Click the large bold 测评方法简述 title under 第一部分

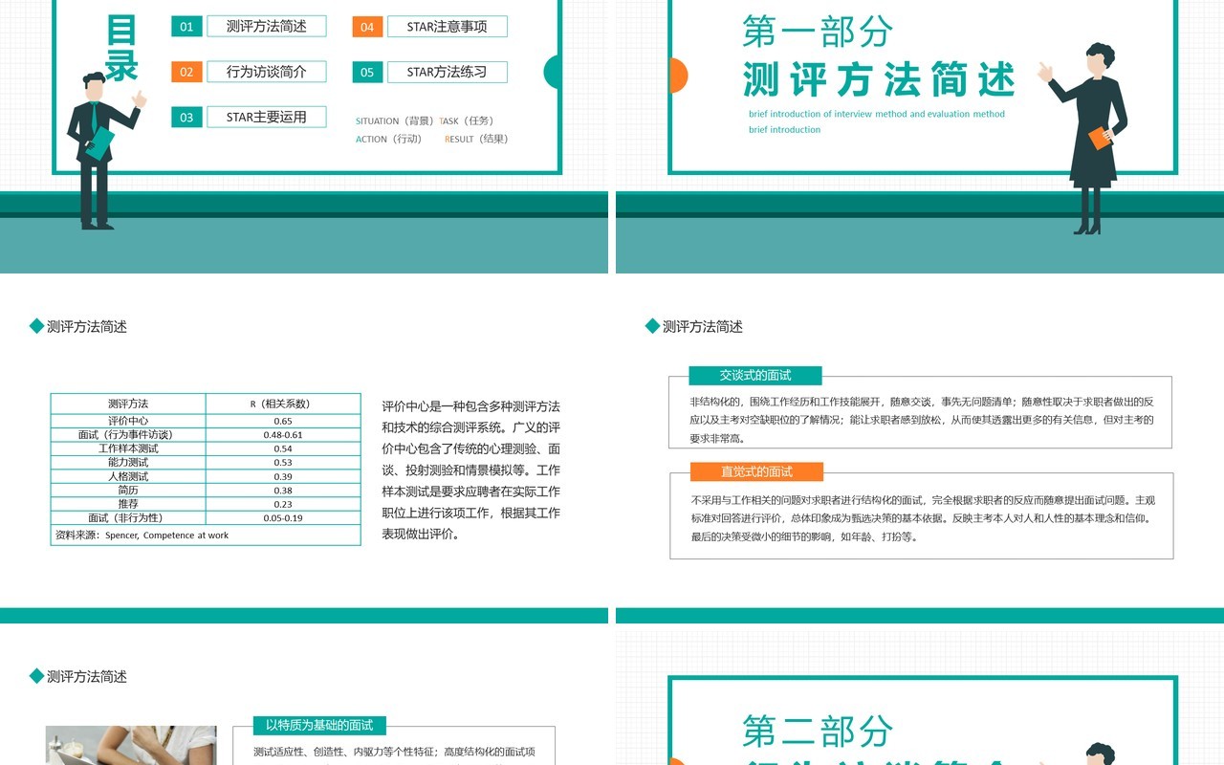(x=878, y=79)
